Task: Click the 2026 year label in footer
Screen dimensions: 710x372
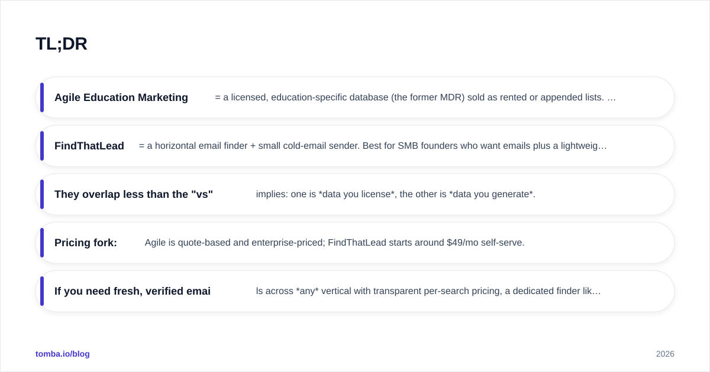Action: coord(665,354)
